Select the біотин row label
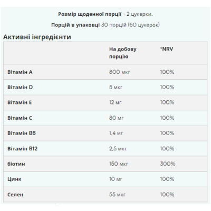Image resolution: width=211 pixels, height=211 pixels. point(16,164)
